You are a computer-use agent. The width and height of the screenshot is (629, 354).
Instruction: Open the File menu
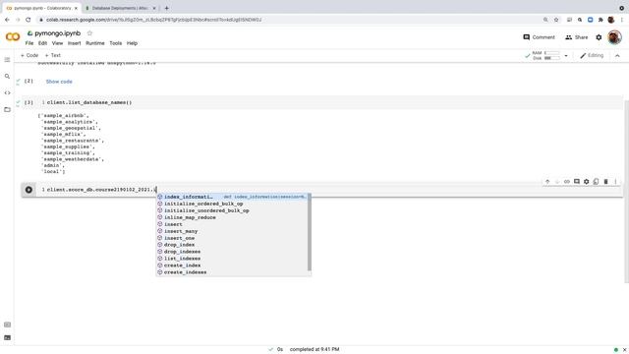point(29,43)
